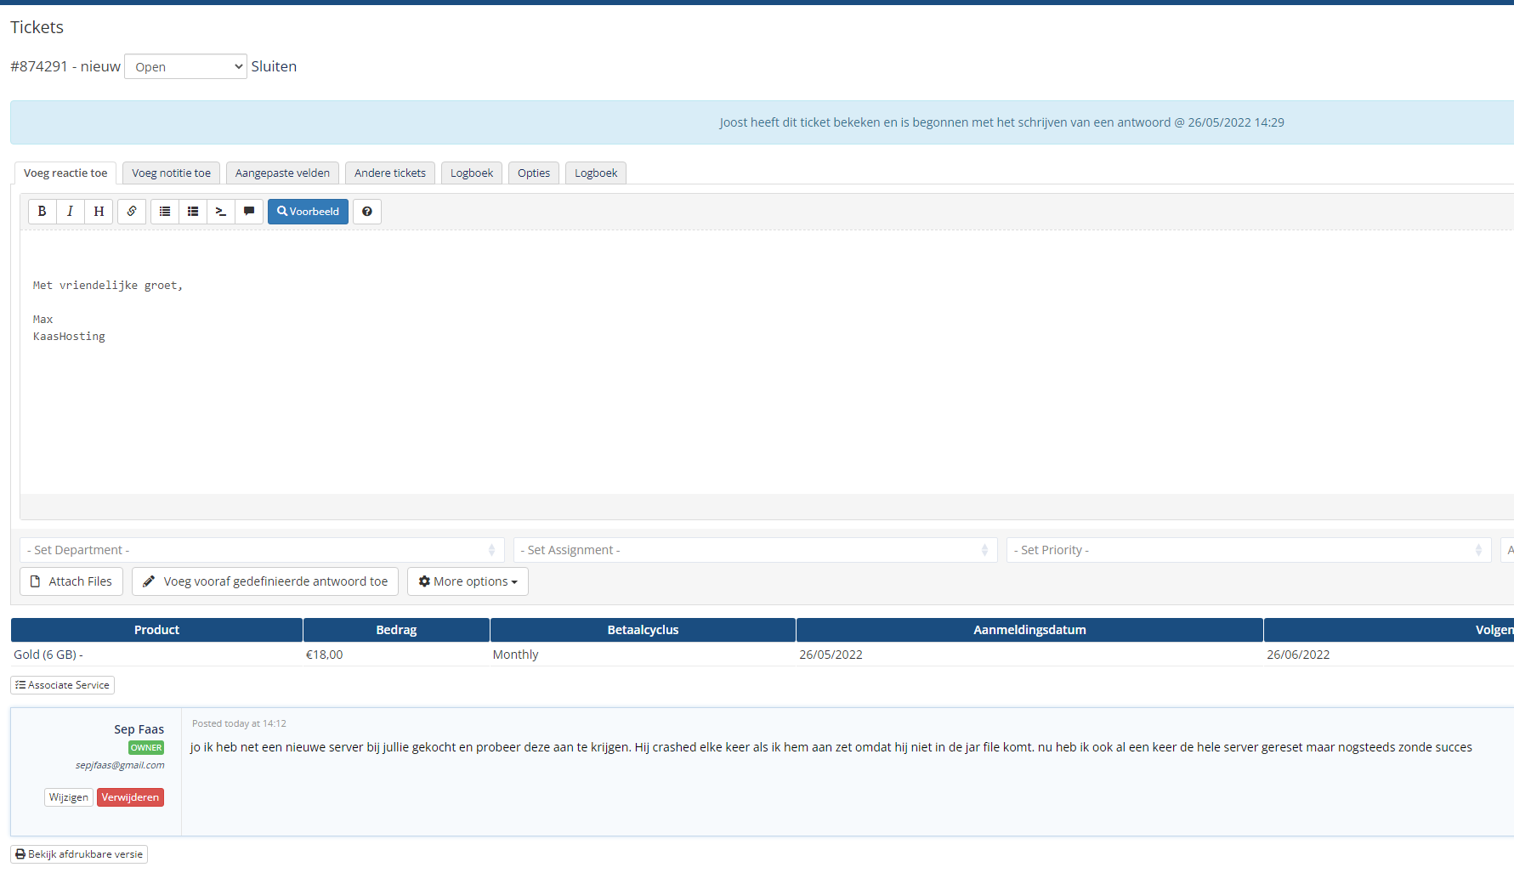Open the Andere tickets tab
The width and height of the screenshot is (1514, 873).
[390, 173]
